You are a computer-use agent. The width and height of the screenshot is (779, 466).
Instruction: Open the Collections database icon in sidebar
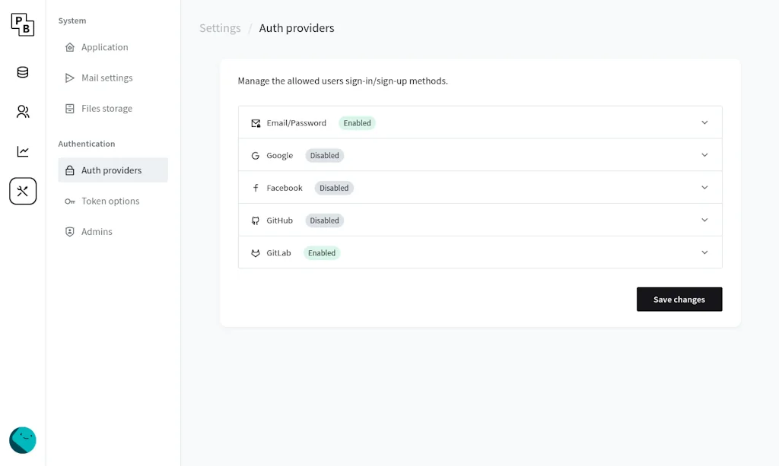(22, 72)
